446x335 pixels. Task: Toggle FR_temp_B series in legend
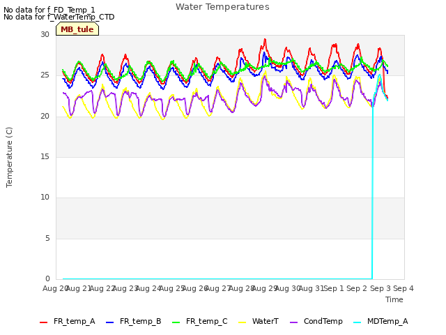133,321
